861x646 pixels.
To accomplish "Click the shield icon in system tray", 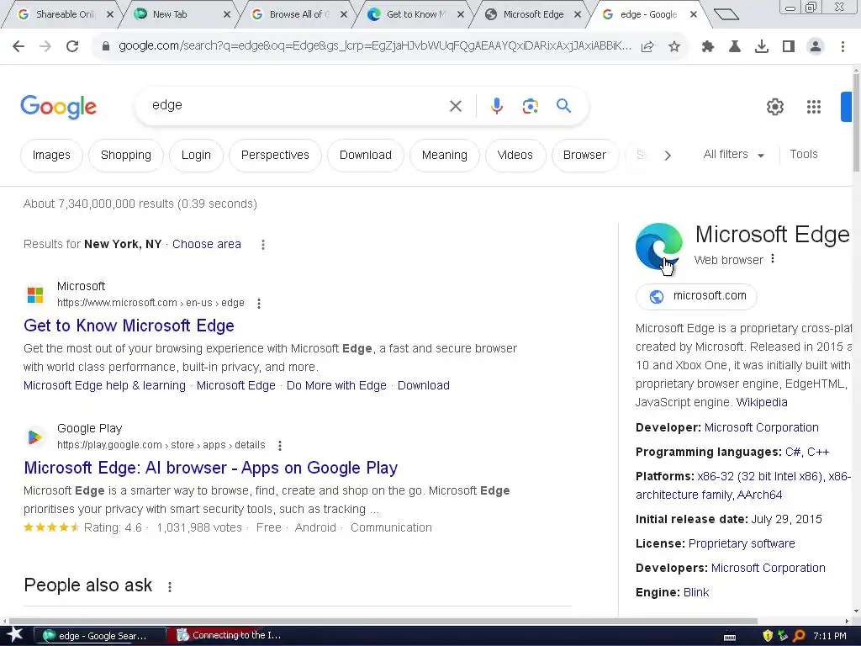I will click(768, 636).
